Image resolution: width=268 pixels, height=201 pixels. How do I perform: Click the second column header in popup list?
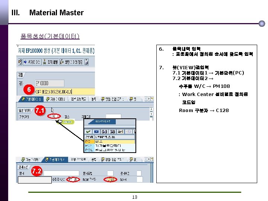tap(115, 137)
